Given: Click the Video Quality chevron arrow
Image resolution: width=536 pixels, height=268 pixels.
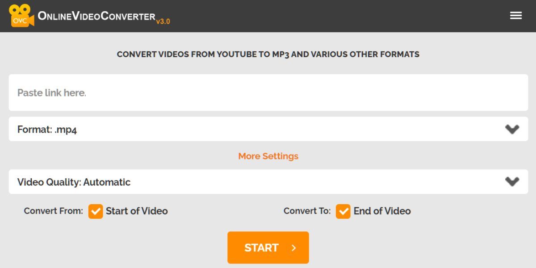Looking at the screenshot, I should point(512,182).
